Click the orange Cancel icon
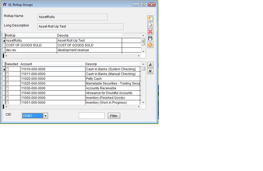This screenshot has height=171, width=263. (x=150, y=45)
